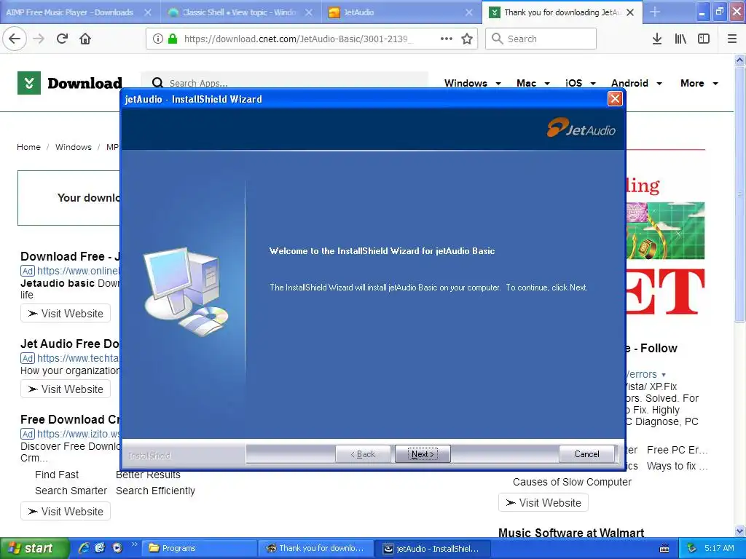Open the Search Efficiently link
Image resolution: width=746 pixels, height=559 pixels.
(x=156, y=491)
